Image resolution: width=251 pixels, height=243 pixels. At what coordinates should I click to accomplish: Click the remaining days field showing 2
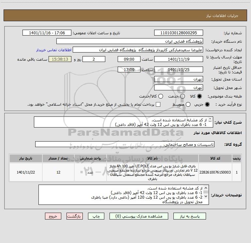[x=94, y=59]
